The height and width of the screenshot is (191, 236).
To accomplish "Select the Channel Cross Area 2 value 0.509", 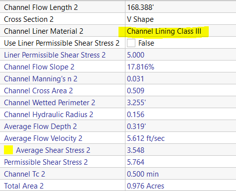I will (136, 91).
